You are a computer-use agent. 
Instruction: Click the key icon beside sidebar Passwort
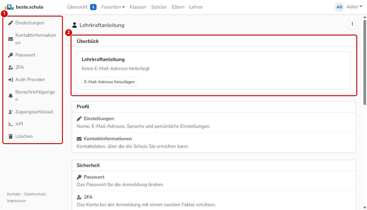click(10, 55)
